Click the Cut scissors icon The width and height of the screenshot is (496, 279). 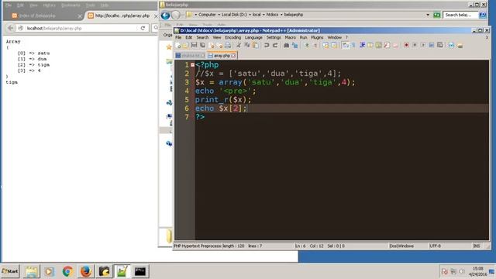239,45
